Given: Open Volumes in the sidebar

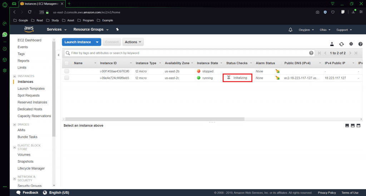Looking at the screenshot, I should [x=24, y=155].
